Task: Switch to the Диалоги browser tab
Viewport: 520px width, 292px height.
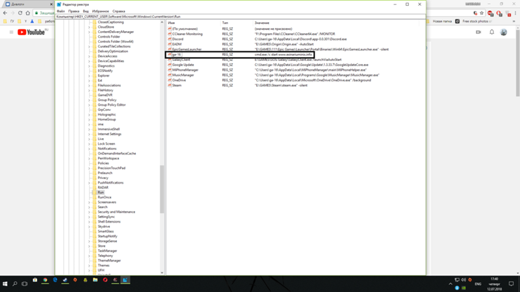Action: (28, 5)
